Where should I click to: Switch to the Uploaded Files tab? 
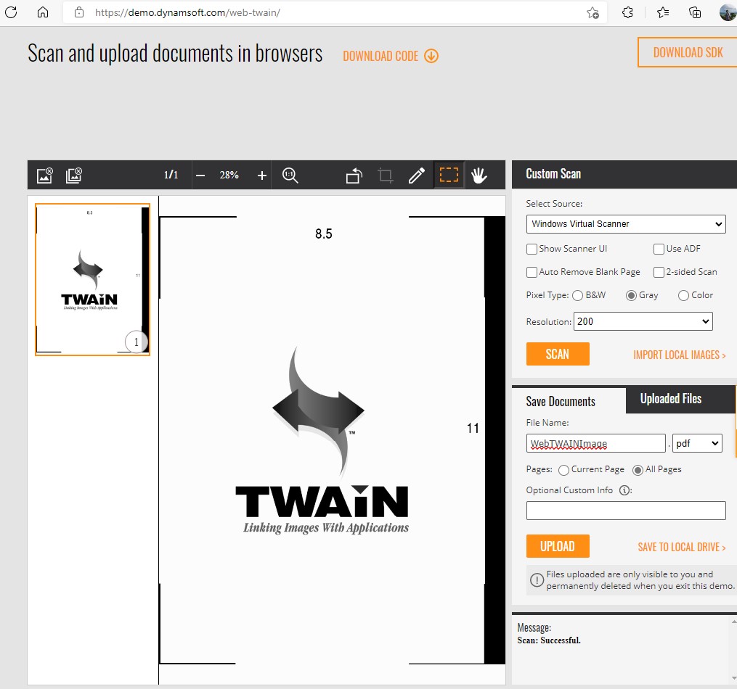tap(670, 399)
